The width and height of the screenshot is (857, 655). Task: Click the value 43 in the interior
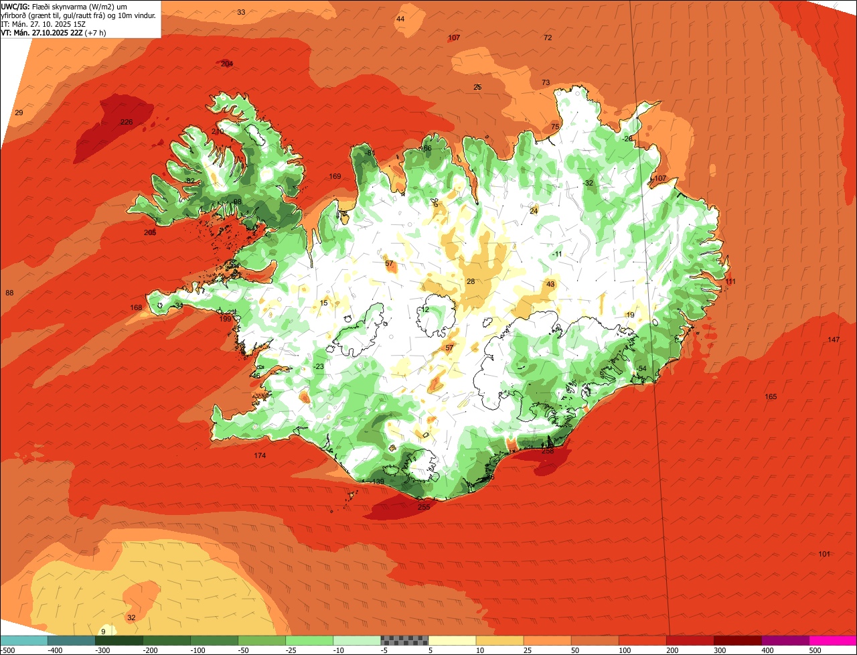550,284
